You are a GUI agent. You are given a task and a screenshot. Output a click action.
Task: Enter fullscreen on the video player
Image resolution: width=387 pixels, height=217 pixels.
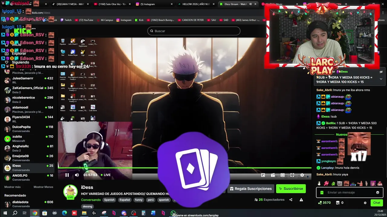coord(292,175)
